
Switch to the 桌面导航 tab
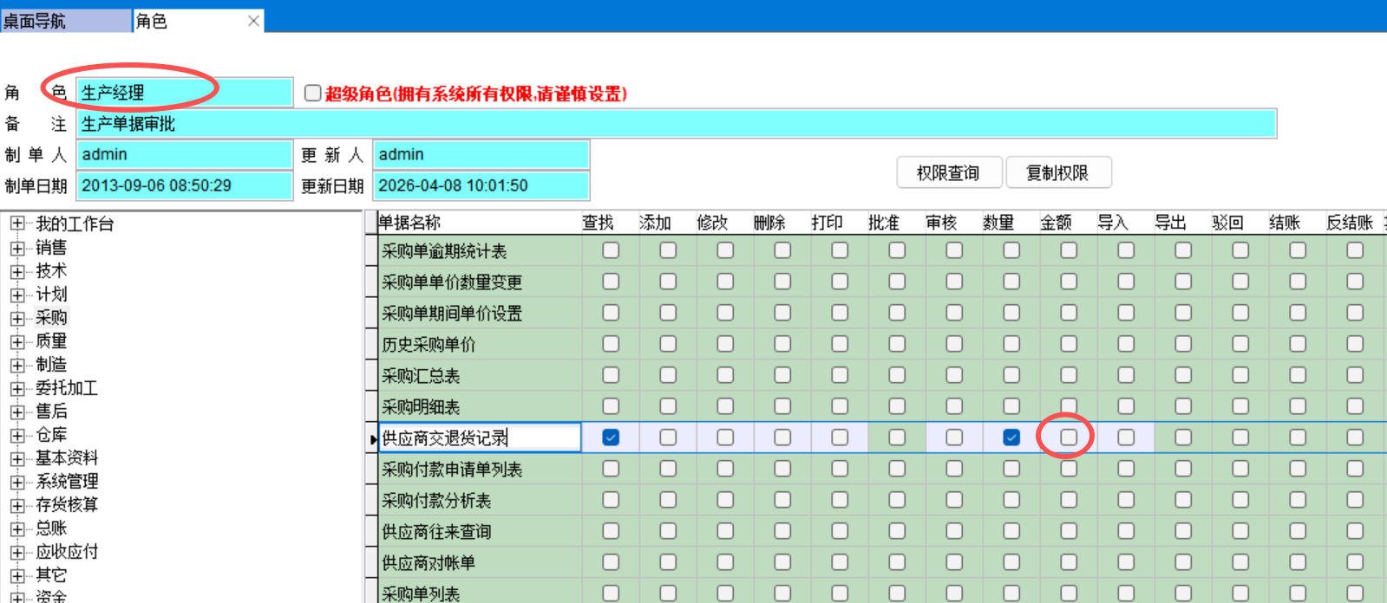[35, 21]
